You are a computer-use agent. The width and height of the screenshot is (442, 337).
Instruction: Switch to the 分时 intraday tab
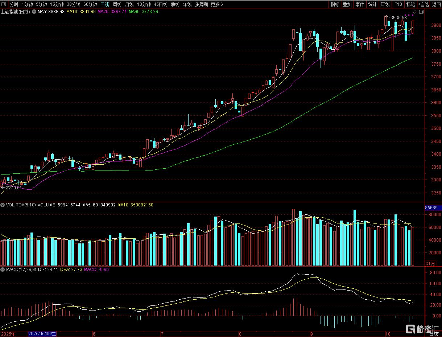14,4
